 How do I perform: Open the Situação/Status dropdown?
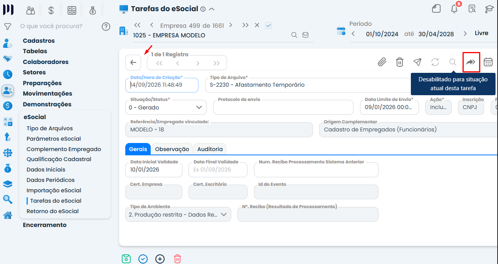(x=166, y=107)
